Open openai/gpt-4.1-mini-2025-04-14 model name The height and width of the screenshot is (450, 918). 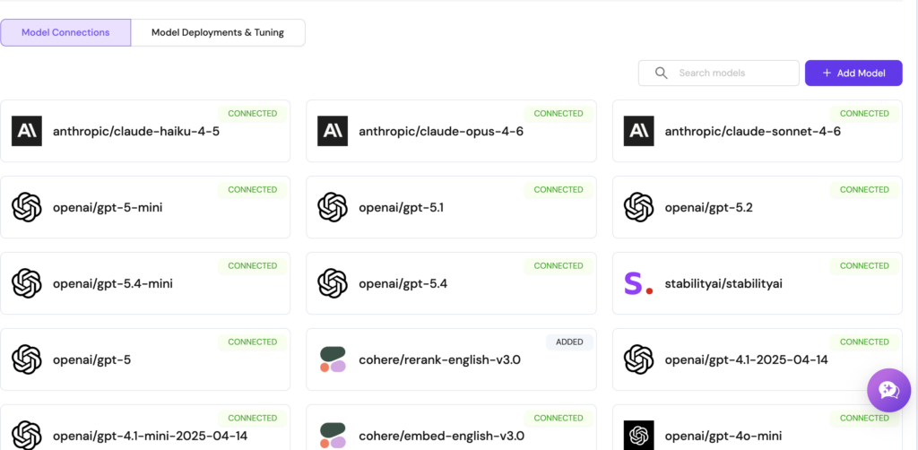(150, 436)
